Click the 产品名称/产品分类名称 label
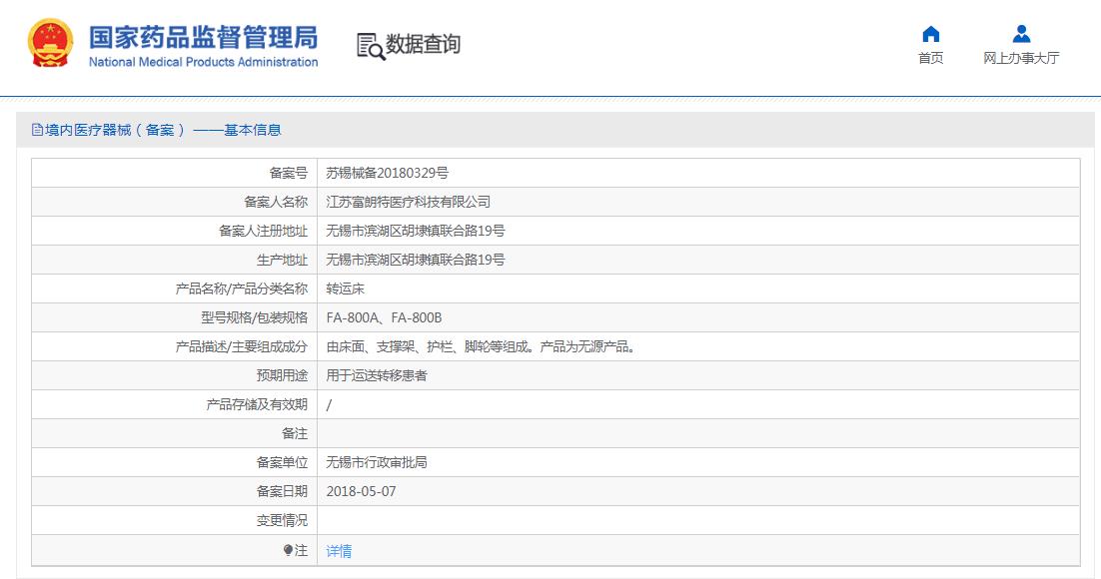This screenshot has height=579, width=1101. tap(242, 289)
